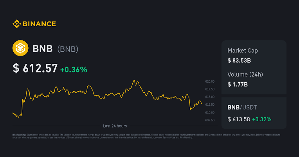Viewport: 299px width, 157px height.
Task: Open the BNB/USDT trading pair
Action: 242,107
